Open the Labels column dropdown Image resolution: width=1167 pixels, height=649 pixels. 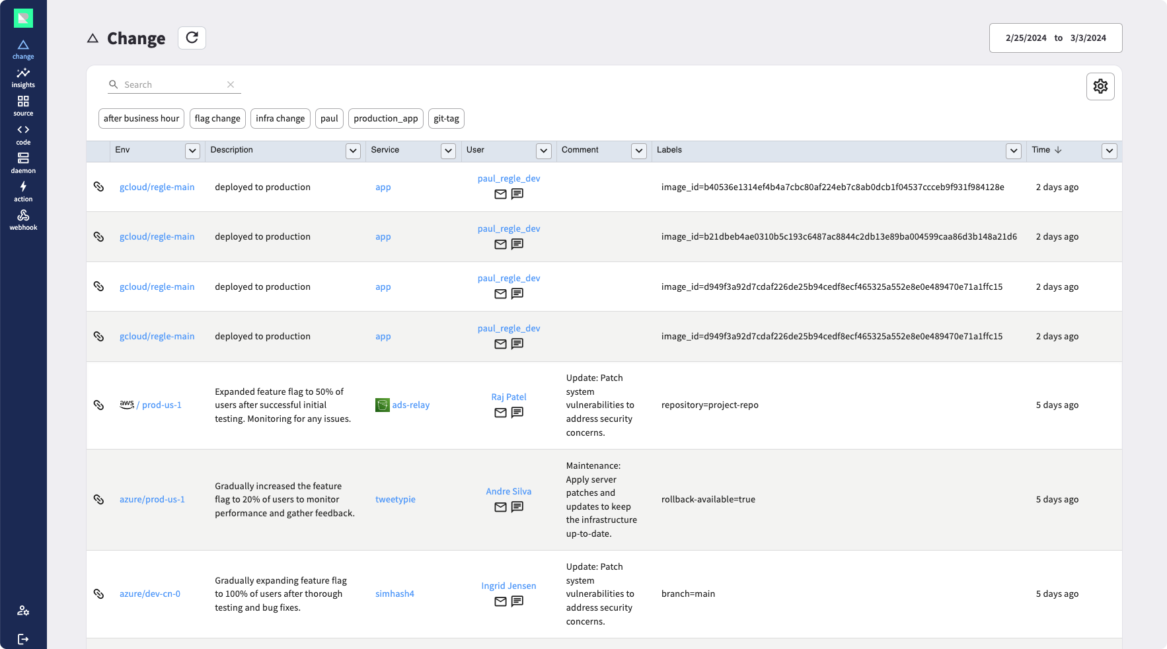pos(1013,151)
